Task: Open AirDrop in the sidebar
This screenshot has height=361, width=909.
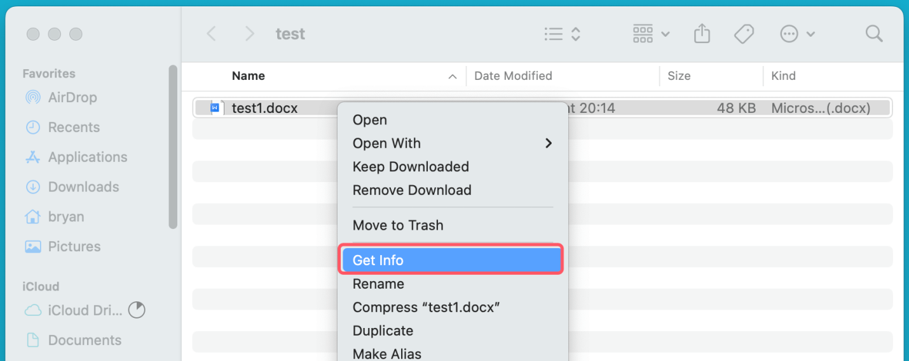Action: pyautogui.click(x=72, y=98)
